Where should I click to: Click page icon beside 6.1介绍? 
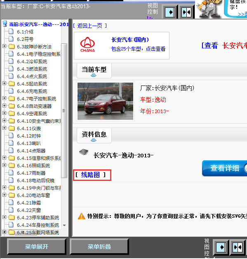(11, 31)
